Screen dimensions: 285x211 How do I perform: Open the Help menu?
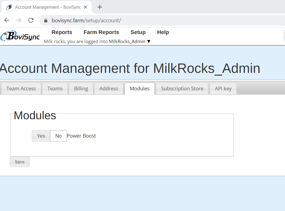[x=163, y=32]
